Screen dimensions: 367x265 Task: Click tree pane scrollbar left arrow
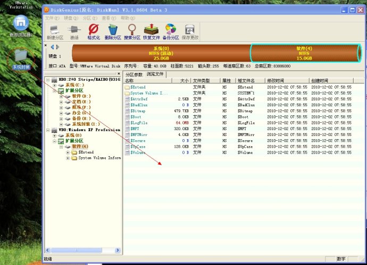click(x=47, y=250)
